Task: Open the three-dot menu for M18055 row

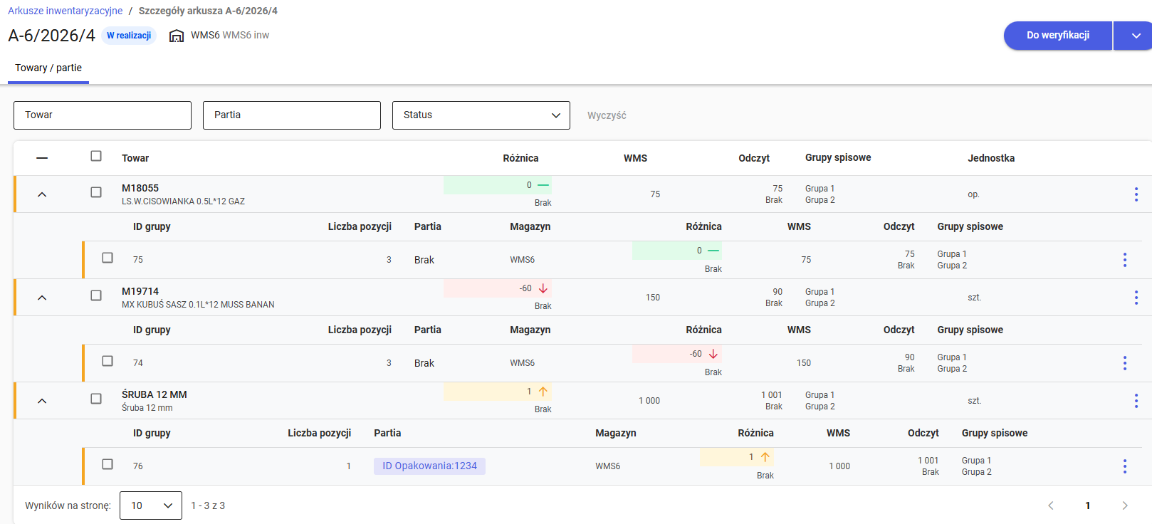Action: (x=1136, y=194)
